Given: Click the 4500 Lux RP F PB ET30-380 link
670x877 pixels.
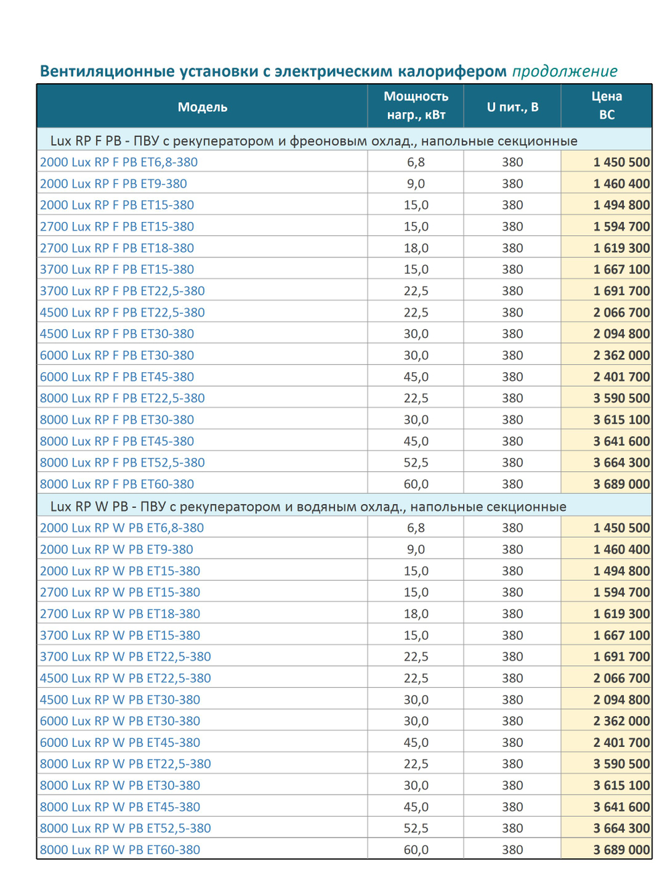Looking at the screenshot, I should [x=117, y=334].
